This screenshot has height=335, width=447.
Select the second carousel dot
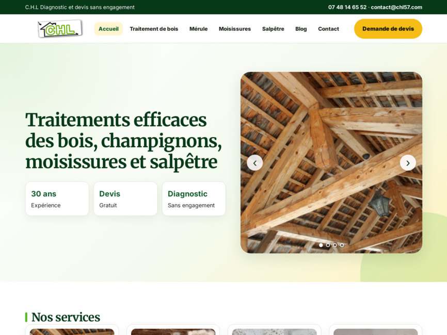point(328,245)
